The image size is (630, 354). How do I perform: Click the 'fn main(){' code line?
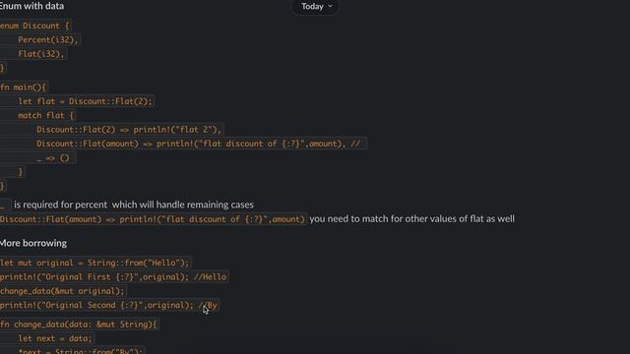click(x=24, y=88)
